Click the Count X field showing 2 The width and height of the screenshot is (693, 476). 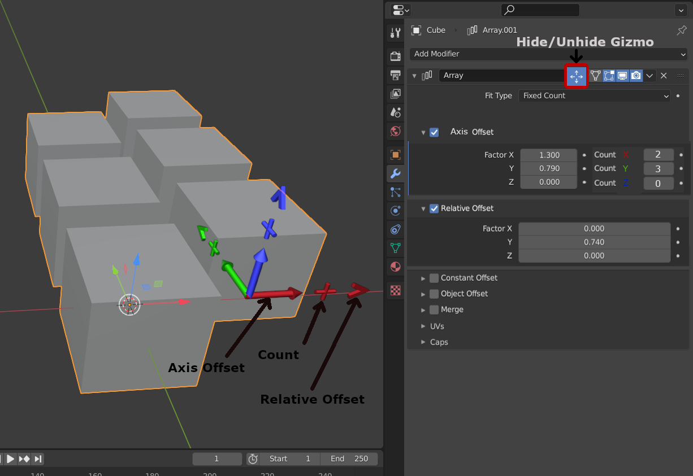[x=659, y=155]
